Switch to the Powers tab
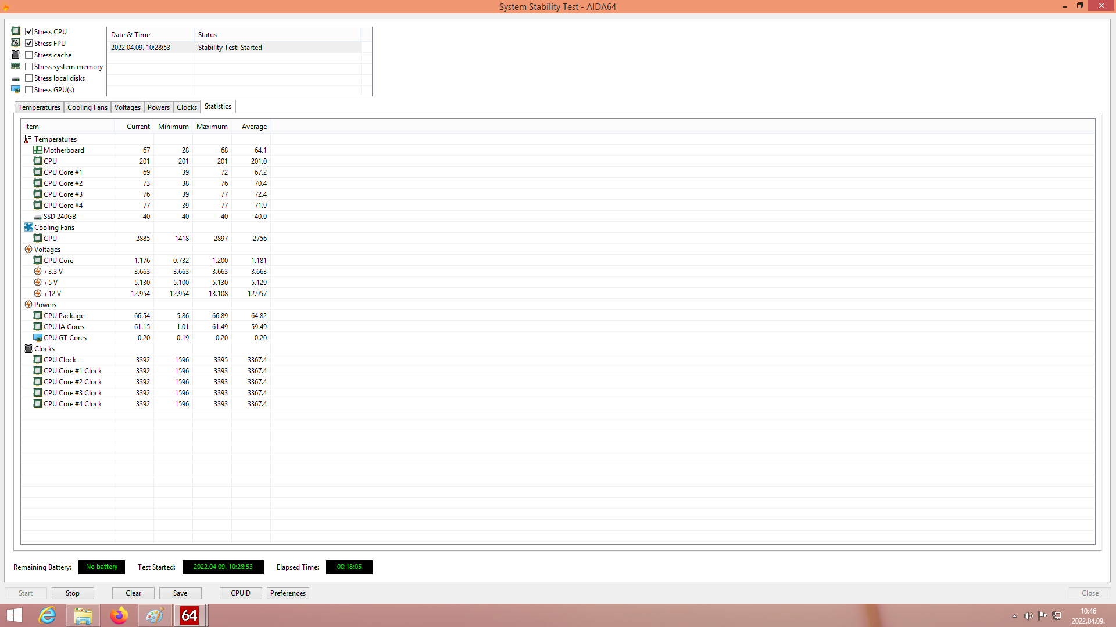Screen dimensions: 1116x627 pyautogui.click(x=159, y=107)
